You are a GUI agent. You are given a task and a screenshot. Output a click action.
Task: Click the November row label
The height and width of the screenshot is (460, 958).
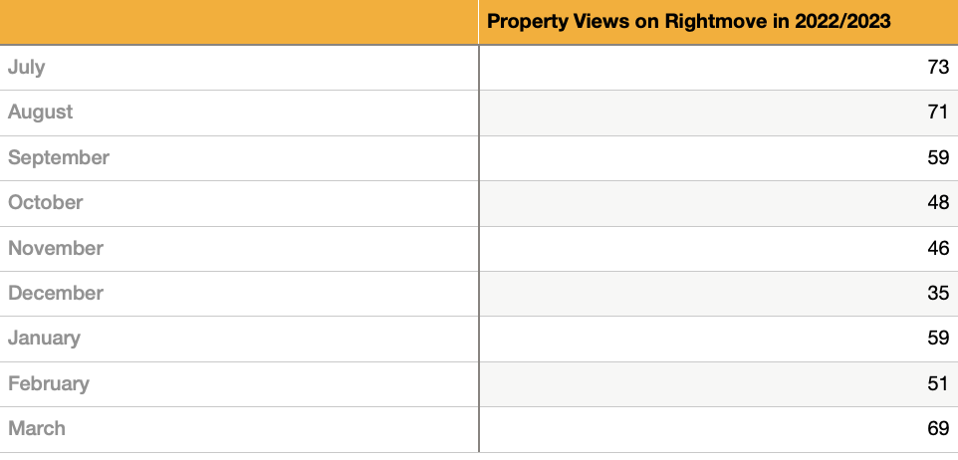pyautogui.click(x=56, y=248)
